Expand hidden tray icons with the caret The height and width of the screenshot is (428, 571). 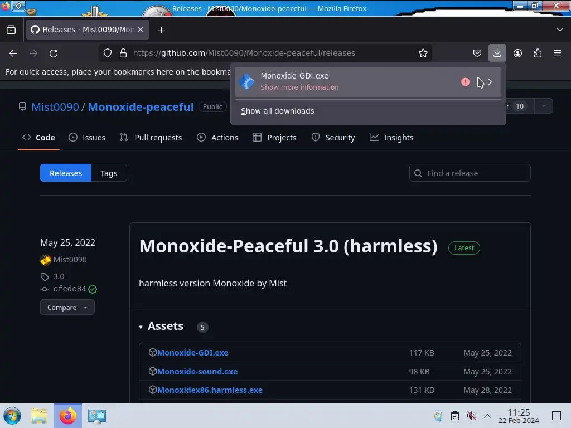(x=487, y=416)
